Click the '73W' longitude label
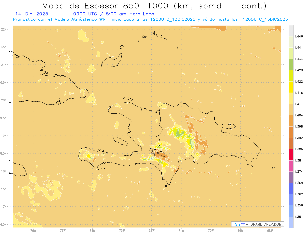Viewport: 303px width, 234px height. (122, 231)
